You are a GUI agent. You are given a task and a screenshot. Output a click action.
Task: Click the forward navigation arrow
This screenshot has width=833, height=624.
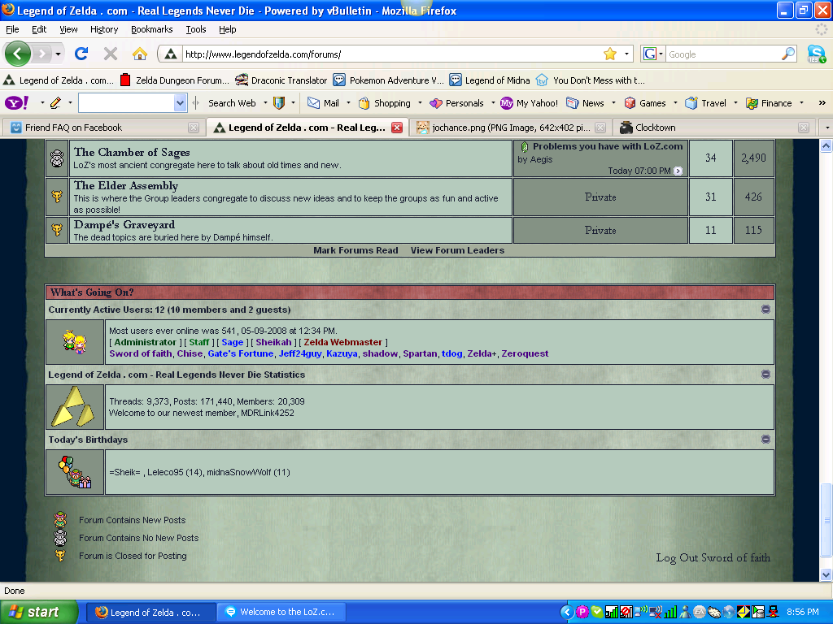tap(41, 54)
